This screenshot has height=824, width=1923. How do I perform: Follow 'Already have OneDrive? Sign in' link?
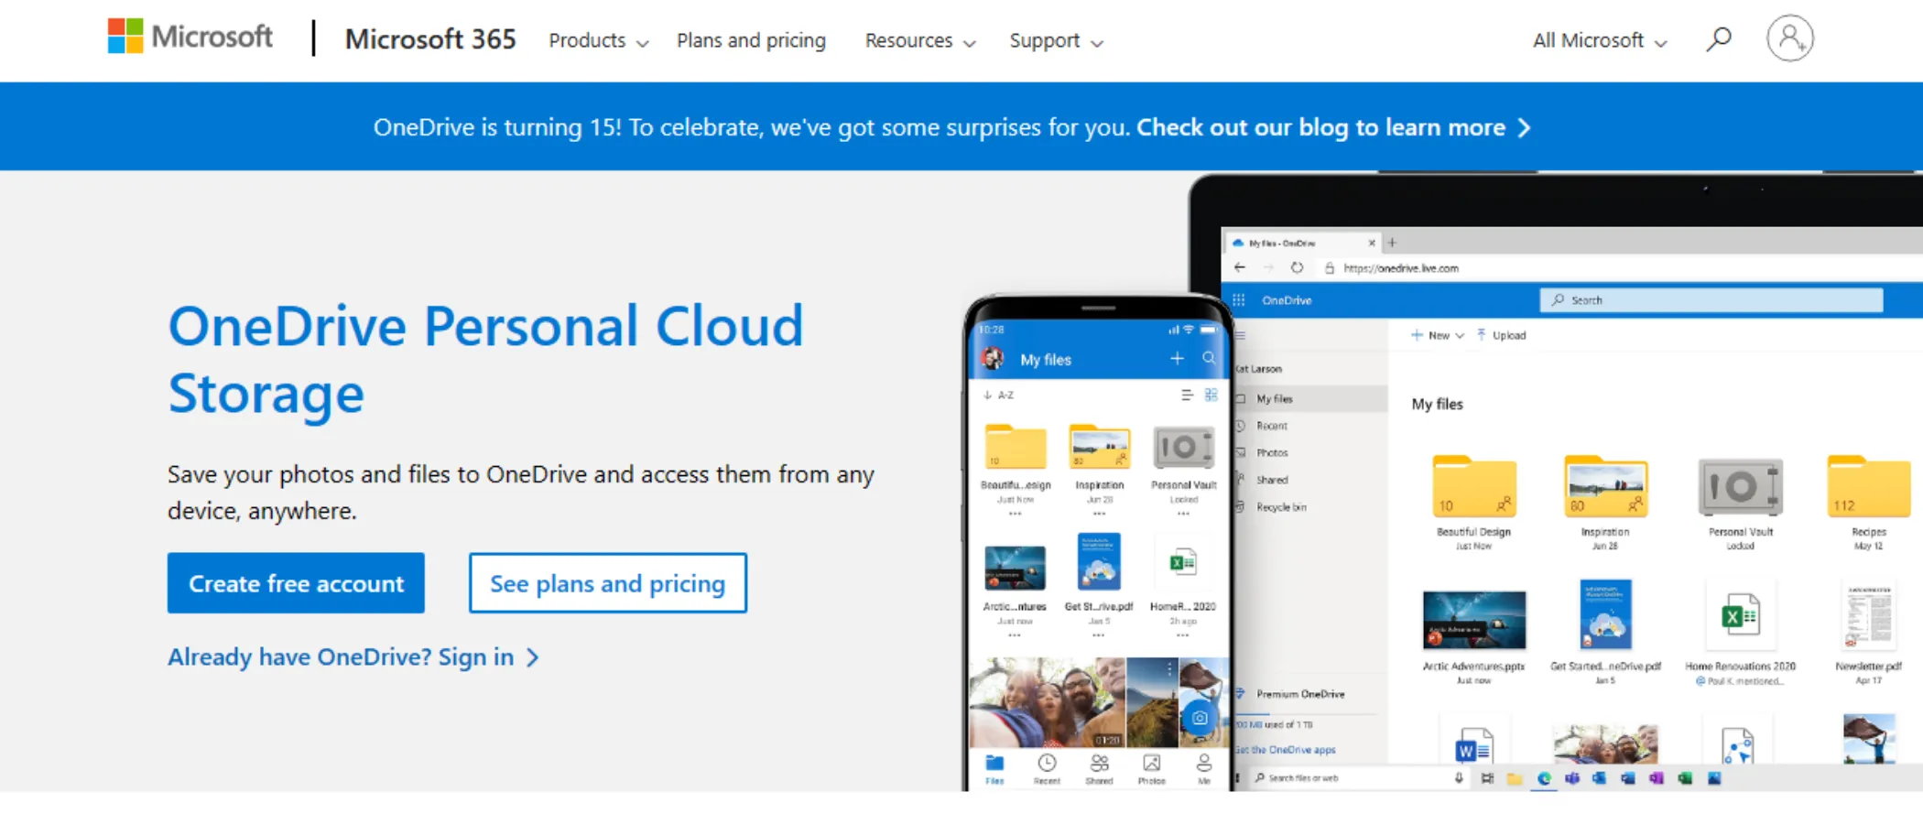(x=353, y=657)
